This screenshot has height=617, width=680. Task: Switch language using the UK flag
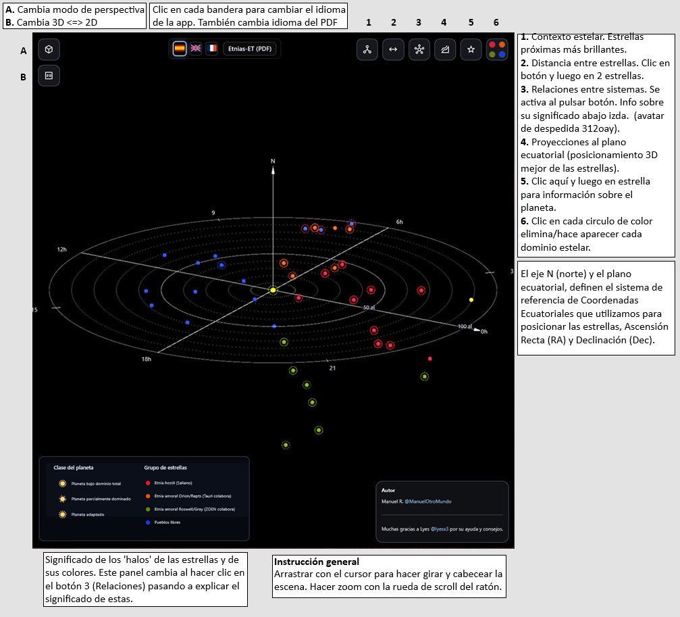click(196, 49)
